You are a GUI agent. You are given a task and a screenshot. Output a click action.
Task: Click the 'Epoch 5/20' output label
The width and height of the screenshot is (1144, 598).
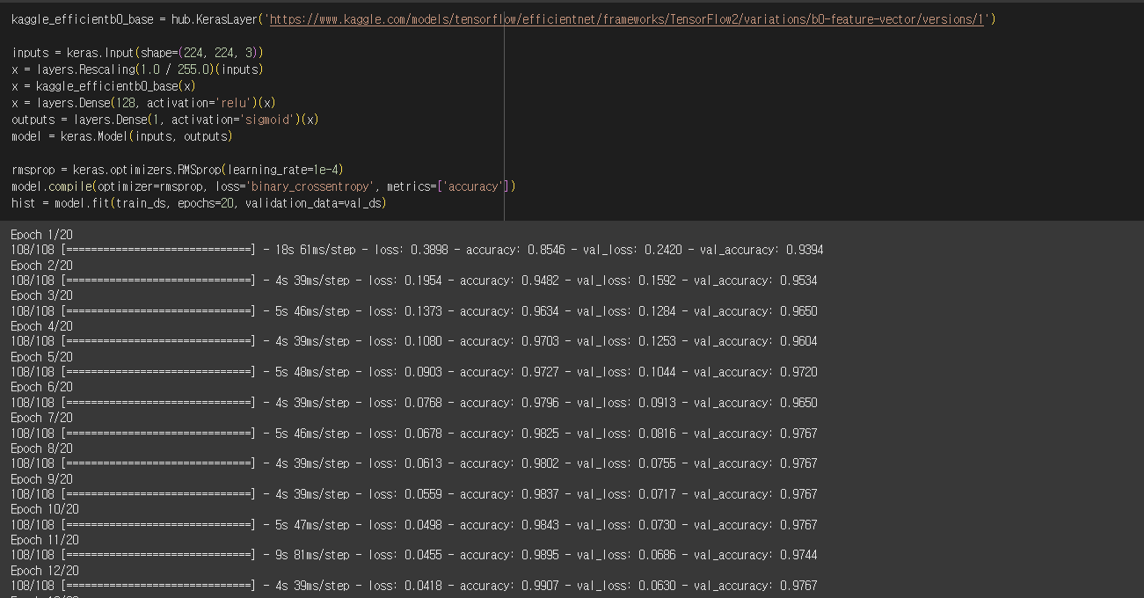pos(41,357)
